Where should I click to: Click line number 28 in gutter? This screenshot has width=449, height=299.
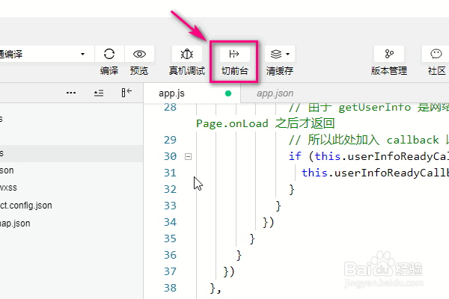(x=170, y=108)
